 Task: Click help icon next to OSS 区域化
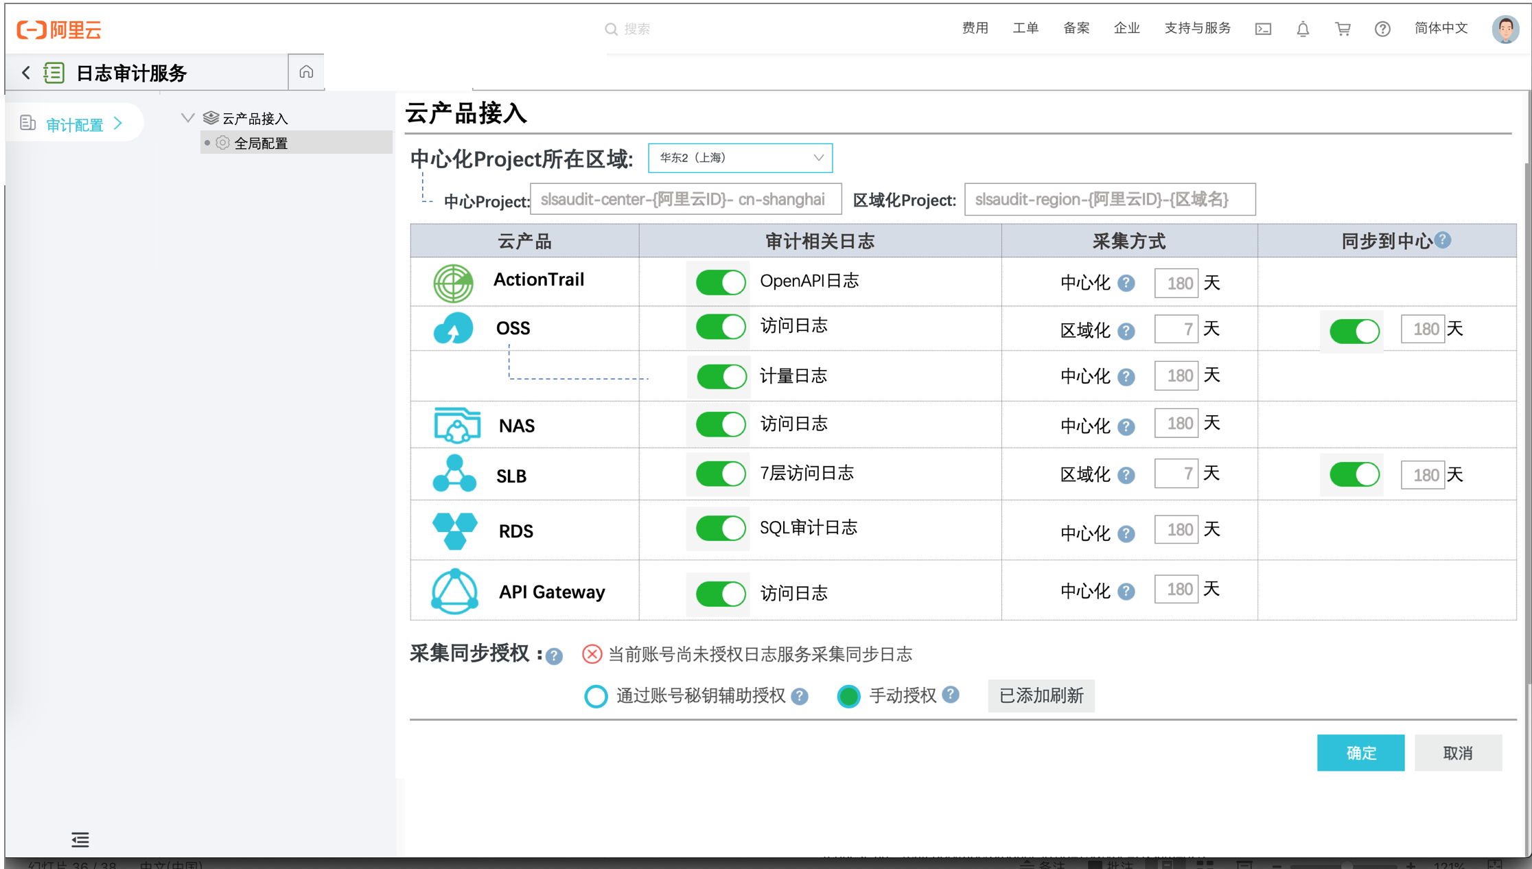tap(1126, 331)
